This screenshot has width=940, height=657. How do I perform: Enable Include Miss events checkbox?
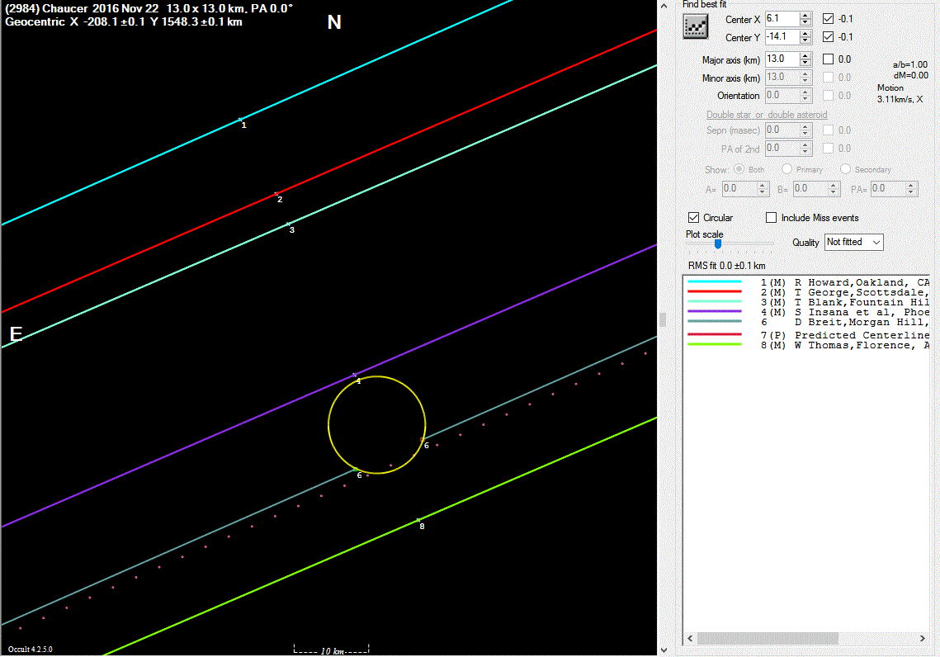[771, 218]
